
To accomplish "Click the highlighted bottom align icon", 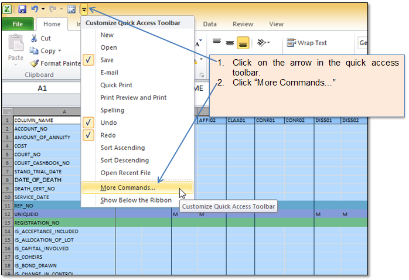I will tap(243, 43).
